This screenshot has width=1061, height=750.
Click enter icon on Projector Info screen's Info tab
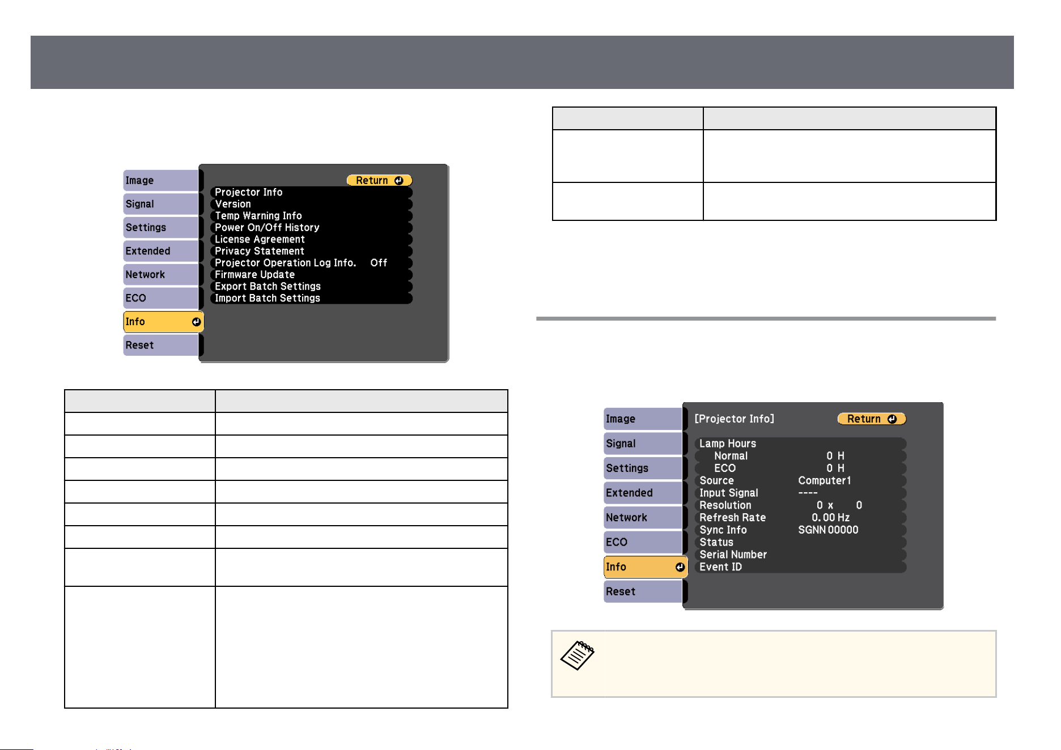tap(680, 567)
